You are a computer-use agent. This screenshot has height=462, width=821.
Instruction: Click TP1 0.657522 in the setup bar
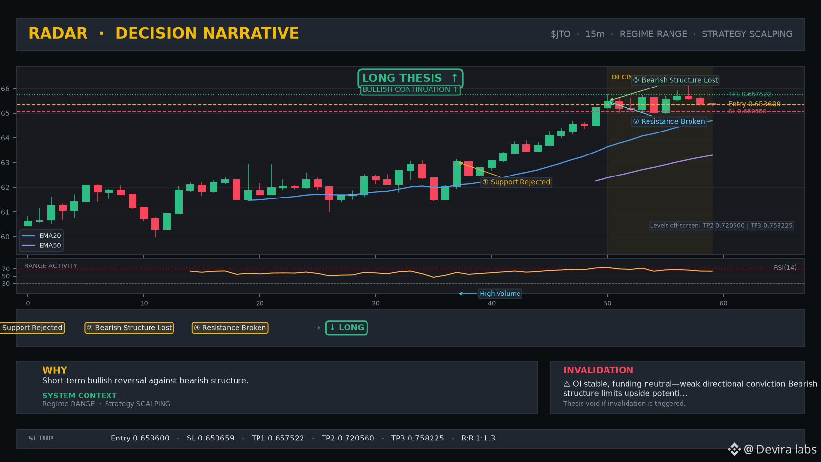tap(278, 439)
